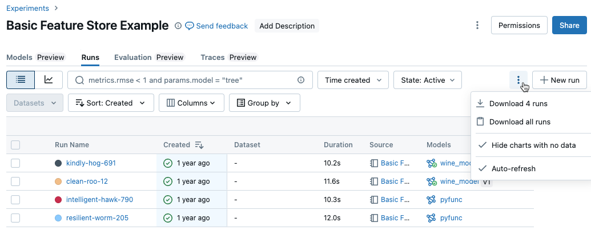Open the Group by dropdown
This screenshot has width=591, height=230.
(x=264, y=103)
